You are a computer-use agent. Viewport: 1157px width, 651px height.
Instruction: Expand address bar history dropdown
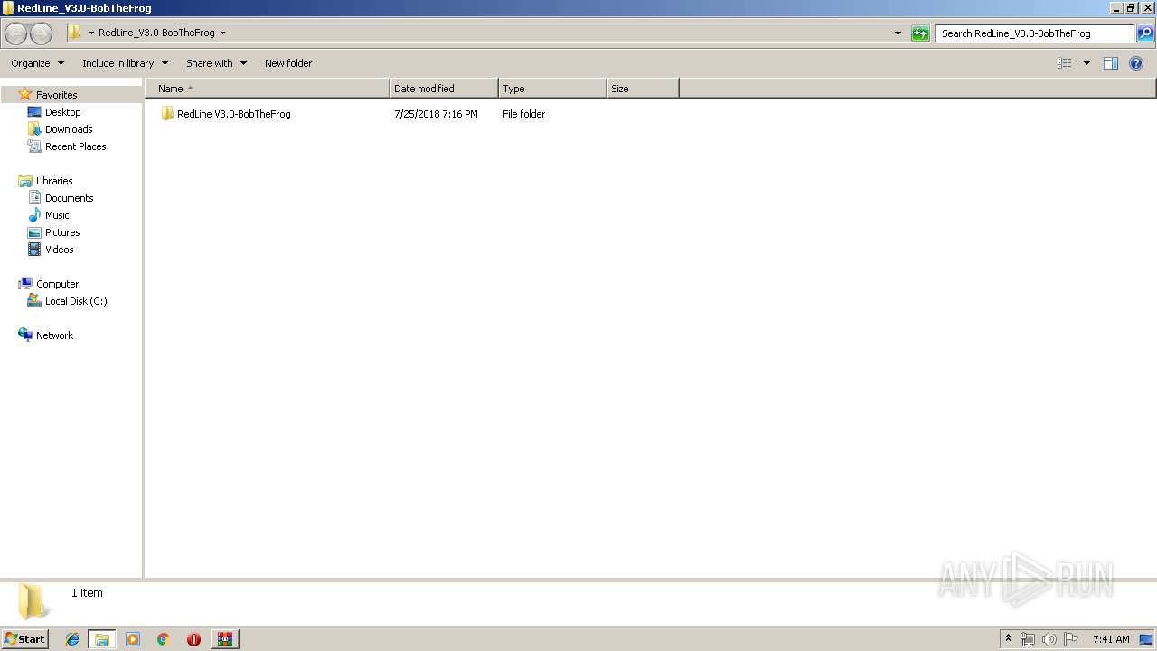(x=898, y=33)
